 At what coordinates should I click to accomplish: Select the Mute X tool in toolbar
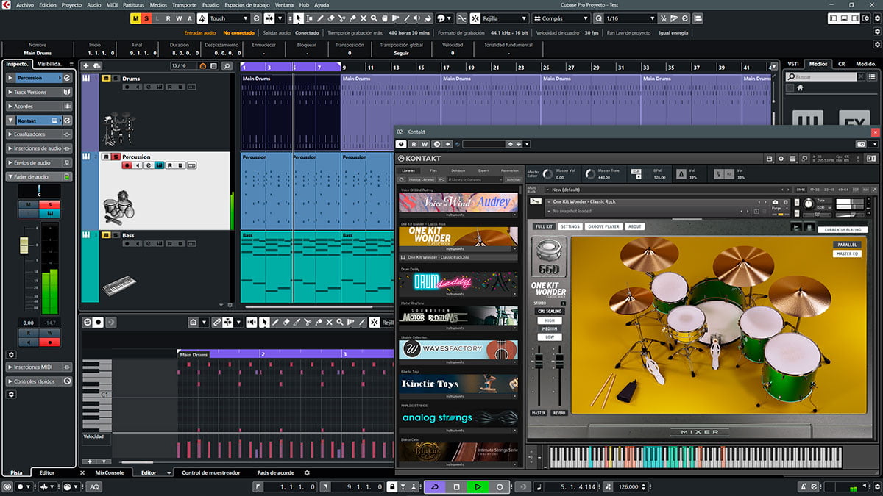364,18
